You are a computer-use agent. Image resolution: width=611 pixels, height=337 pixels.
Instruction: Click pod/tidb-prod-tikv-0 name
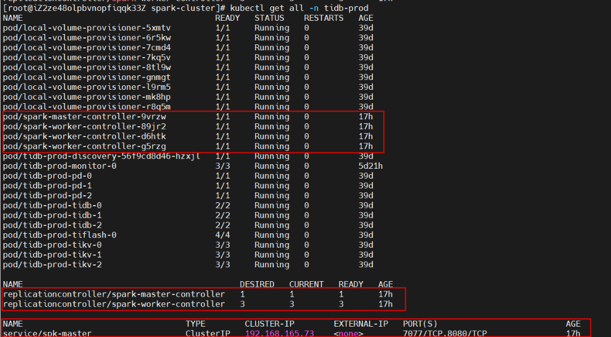(53, 245)
